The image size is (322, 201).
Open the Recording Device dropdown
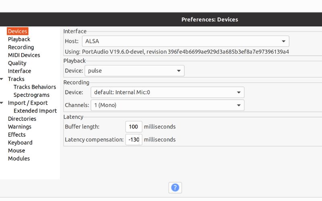pos(167,92)
